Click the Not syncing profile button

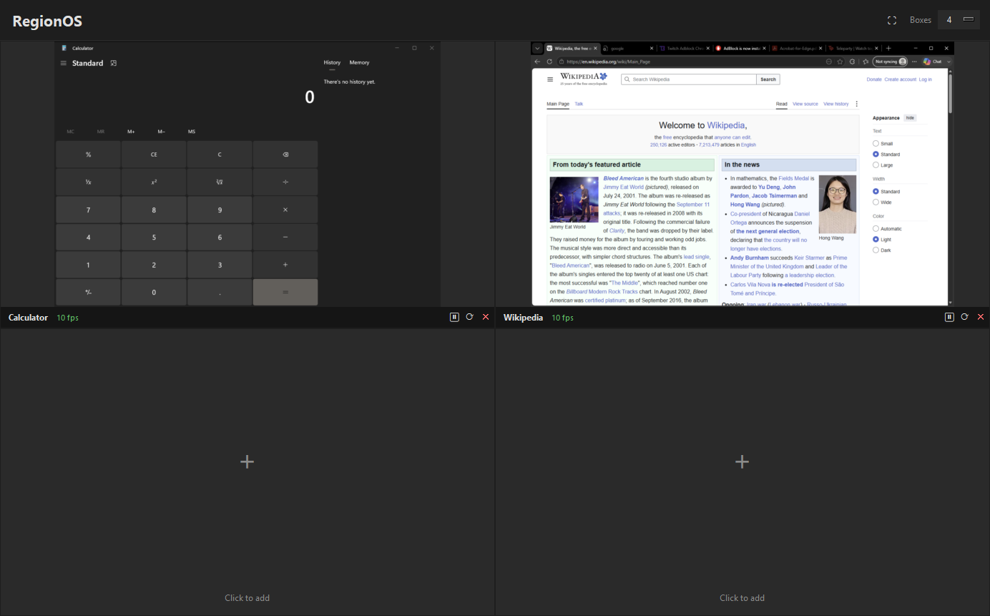(890, 62)
